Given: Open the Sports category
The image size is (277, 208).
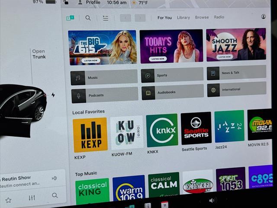Looking at the screenshot, I should coord(172,75).
